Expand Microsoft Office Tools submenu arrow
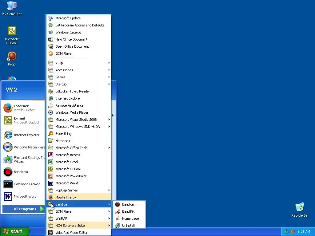315x236 pixels. [x=109, y=148]
